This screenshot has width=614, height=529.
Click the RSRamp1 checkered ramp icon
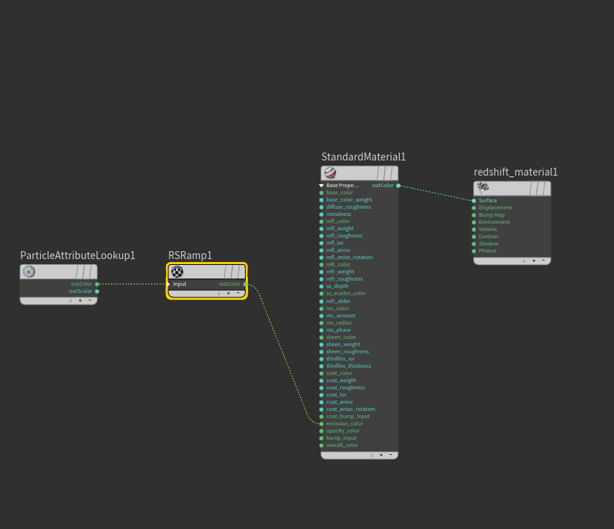coord(178,271)
